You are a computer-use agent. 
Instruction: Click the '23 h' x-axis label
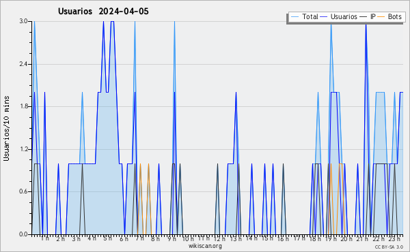(x=394, y=239)
